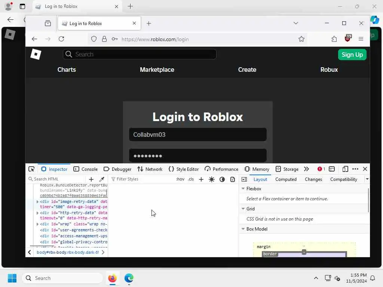Open the Changes sidebar tab
The height and width of the screenshot is (287, 383).
pos(313,179)
